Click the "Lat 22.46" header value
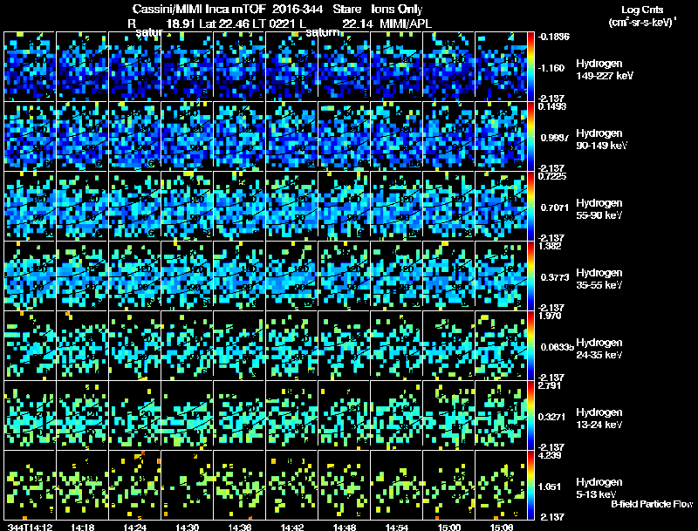 click(224, 24)
